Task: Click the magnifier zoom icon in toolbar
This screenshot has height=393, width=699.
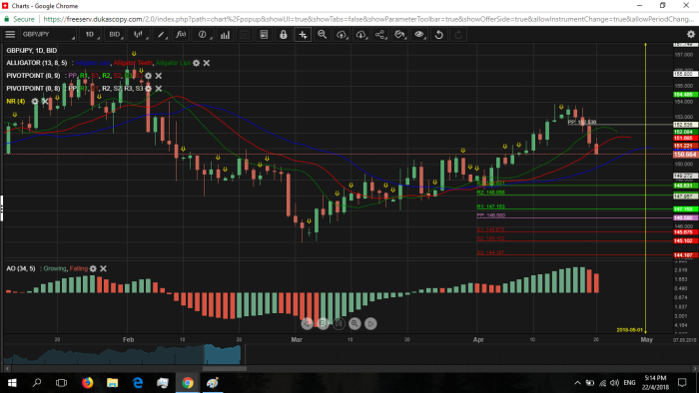Action: (322, 34)
